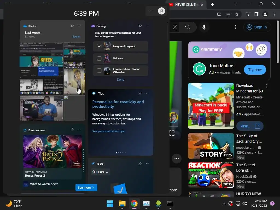Add widgets with the plus button
The width and height of the screenshot is (280, 210).
150,11
